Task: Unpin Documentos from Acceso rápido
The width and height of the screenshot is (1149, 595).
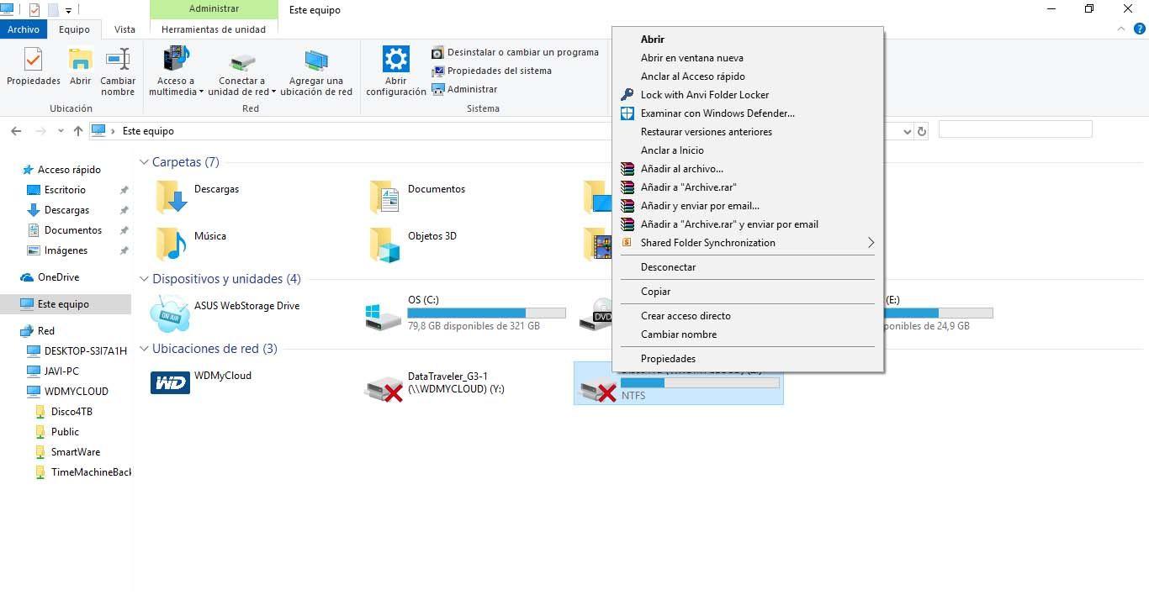Action: [x=124, y=230]
